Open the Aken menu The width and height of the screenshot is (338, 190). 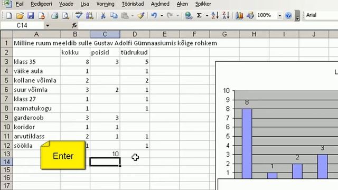[x=182, y=4]
